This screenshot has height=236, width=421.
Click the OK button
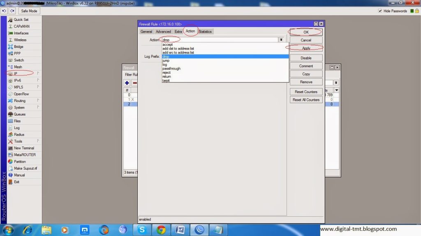pyautogui.click(x=306, y=32)
